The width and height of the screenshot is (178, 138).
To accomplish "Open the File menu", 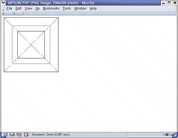I will (x=9, y=9).
